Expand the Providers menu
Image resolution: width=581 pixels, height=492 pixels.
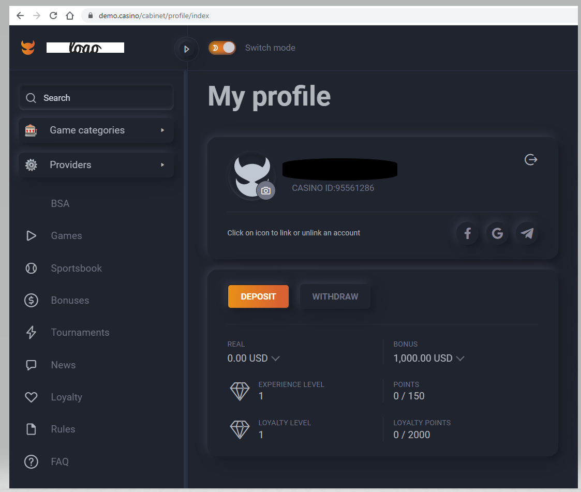(x=96, y=165)
